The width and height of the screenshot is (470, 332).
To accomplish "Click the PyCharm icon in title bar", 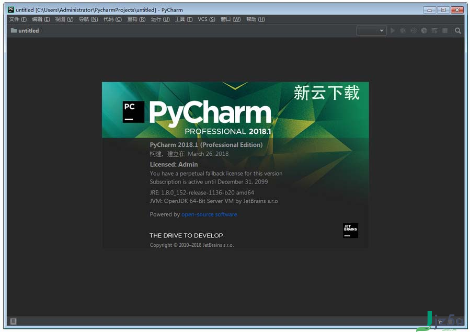I will 11,9.
